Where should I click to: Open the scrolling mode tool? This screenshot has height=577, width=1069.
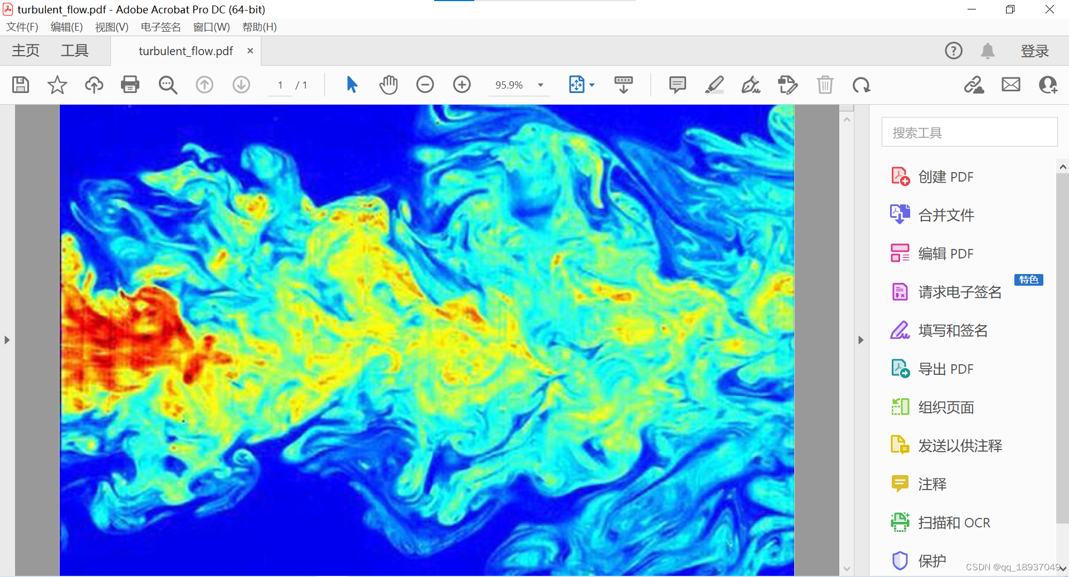pyautogui.click(x=624, y=85)
